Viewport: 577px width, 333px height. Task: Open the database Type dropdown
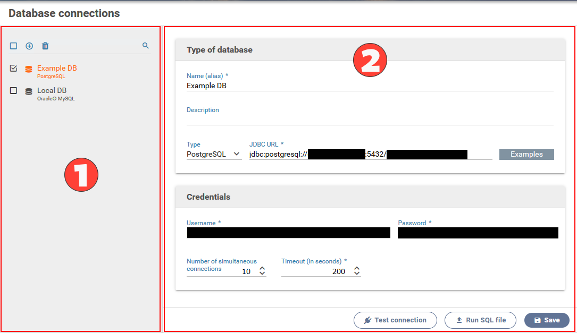click(x=214, y=154)
